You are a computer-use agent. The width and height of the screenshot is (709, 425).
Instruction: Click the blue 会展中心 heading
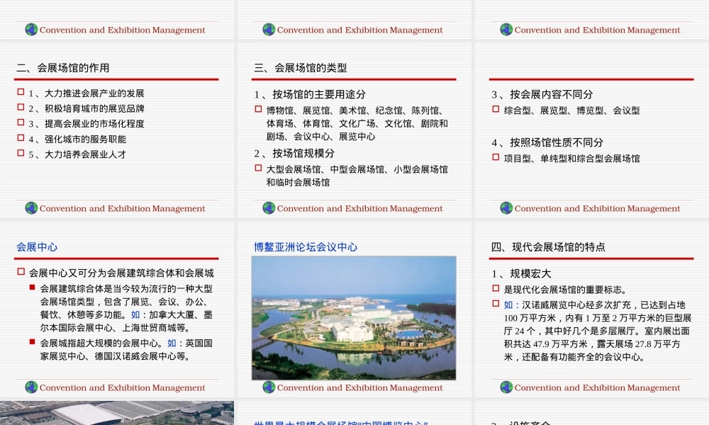[37, 247]
